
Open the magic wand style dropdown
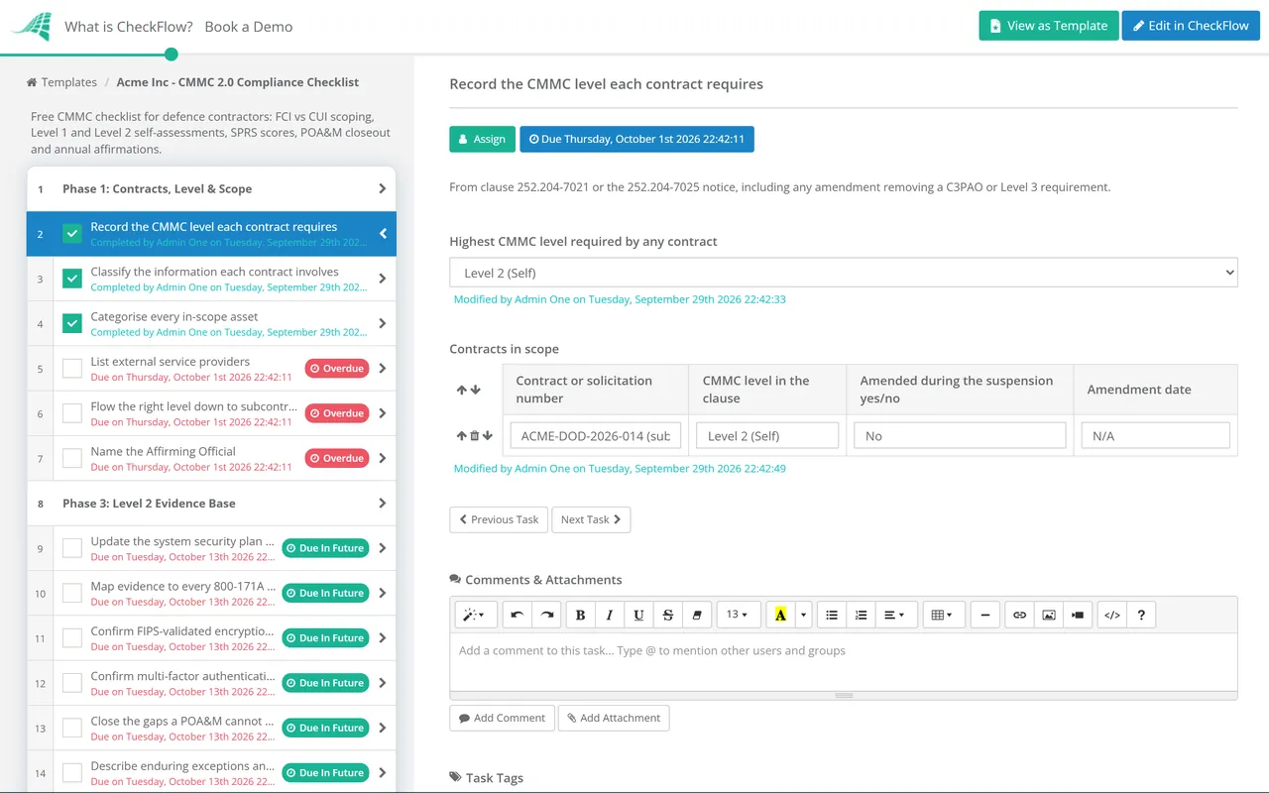[476, 615]
